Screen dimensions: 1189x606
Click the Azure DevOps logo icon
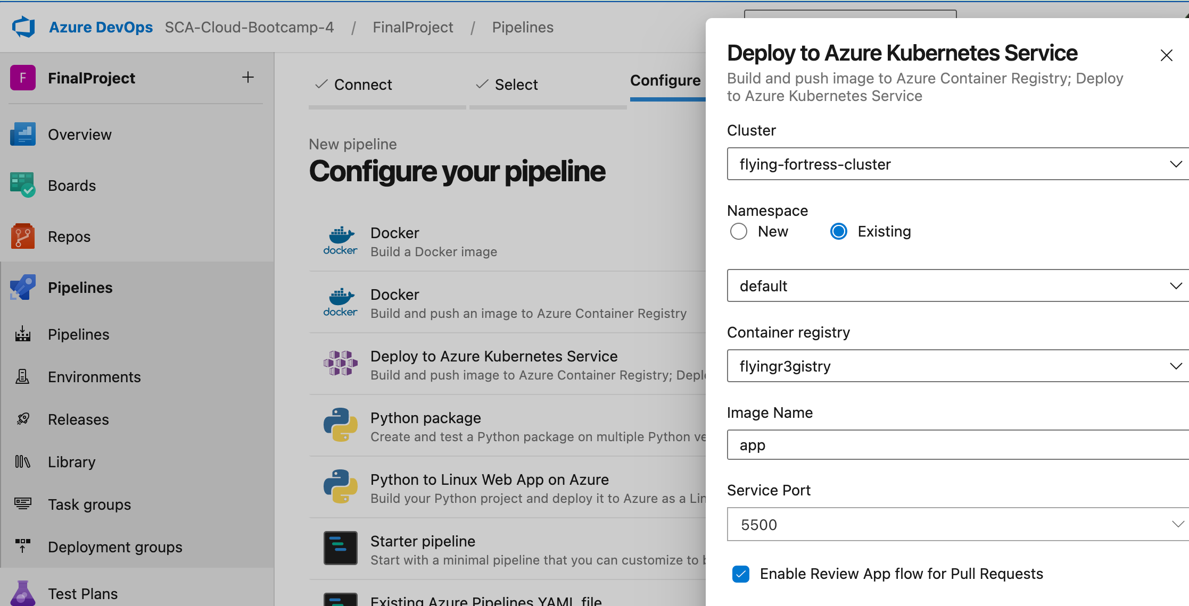(x=24, y=27)
